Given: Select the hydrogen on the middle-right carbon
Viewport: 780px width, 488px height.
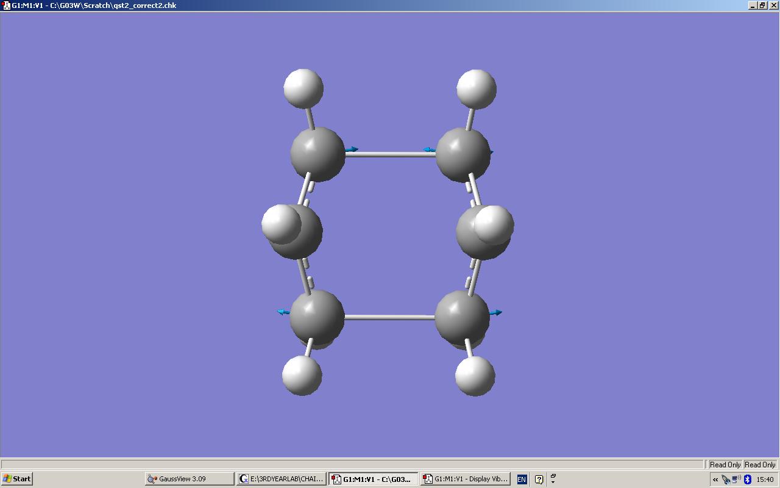Looking at the screenshot, I should [x=494, y=225].
